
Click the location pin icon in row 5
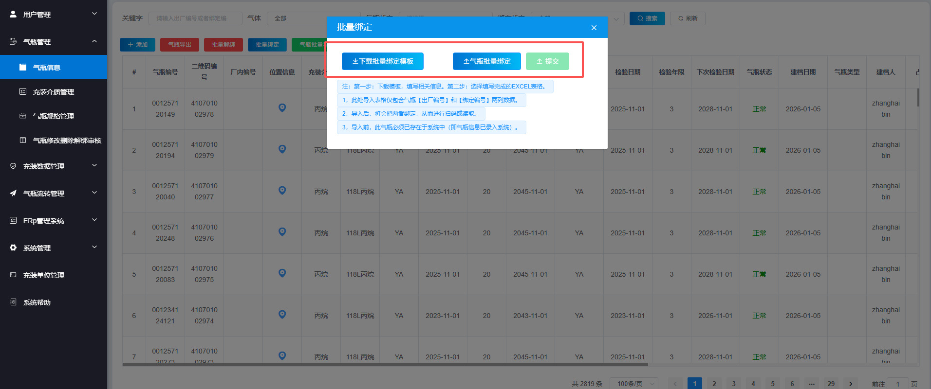click(282, 273)
